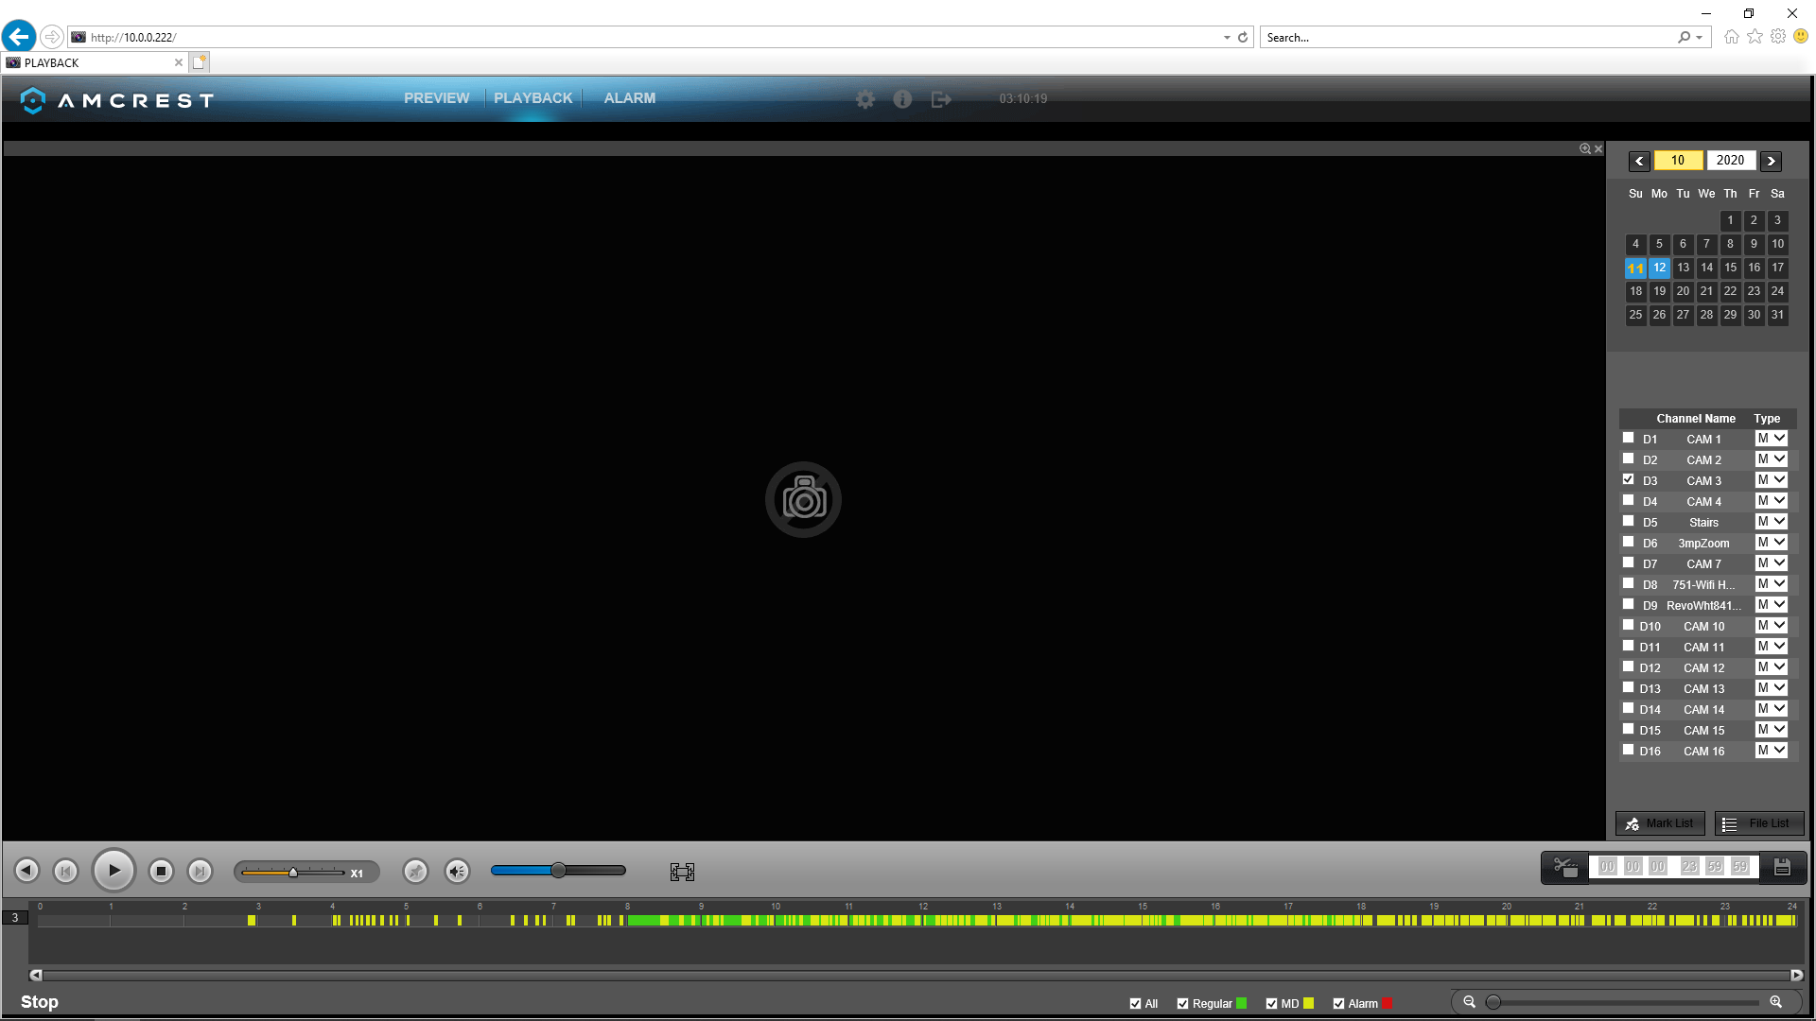Refresh the browser page
This screenshot has height=1021, width=1816.
pyautogui.click(x=1243, y=38)
